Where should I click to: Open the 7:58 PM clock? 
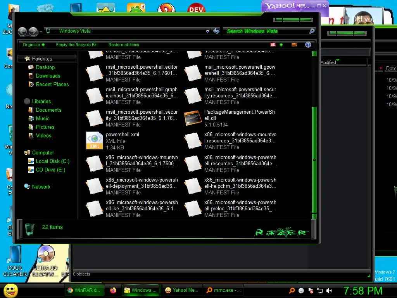(363, 291)
